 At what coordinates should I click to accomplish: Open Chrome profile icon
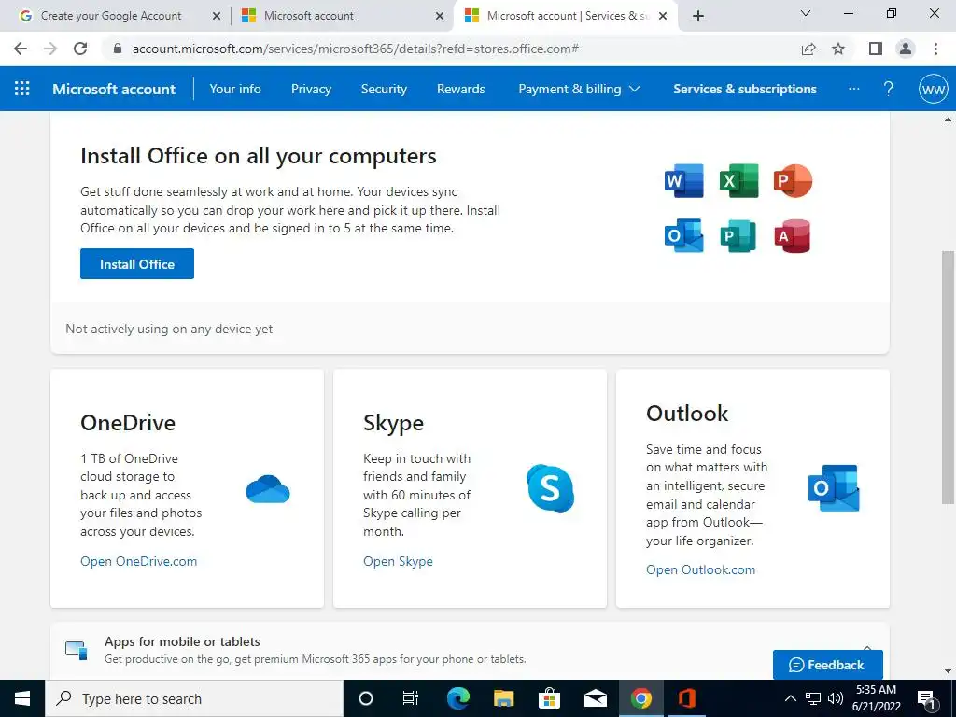pyautogui.click(x=906, y=49)
